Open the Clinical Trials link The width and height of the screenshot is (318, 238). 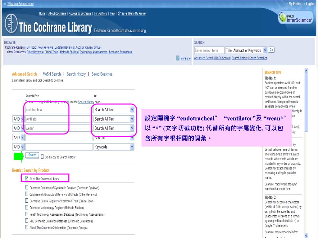(51, 52)
